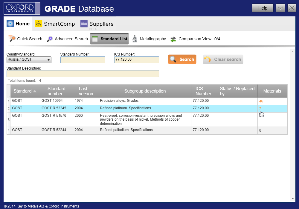Click the scrollbar down arrow
Image resolution: width=299 pixels, height=209 pixels.
coord(293,199)
